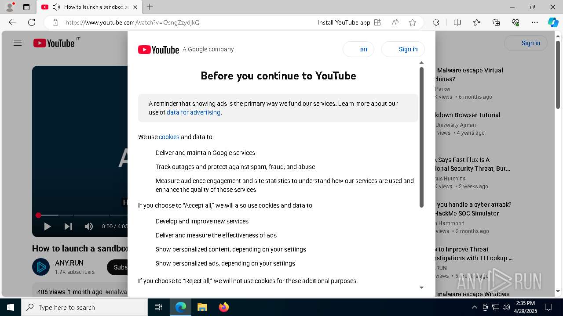Open tab actions menu icon
Screen dimensions: 563x316
point(26,7)
